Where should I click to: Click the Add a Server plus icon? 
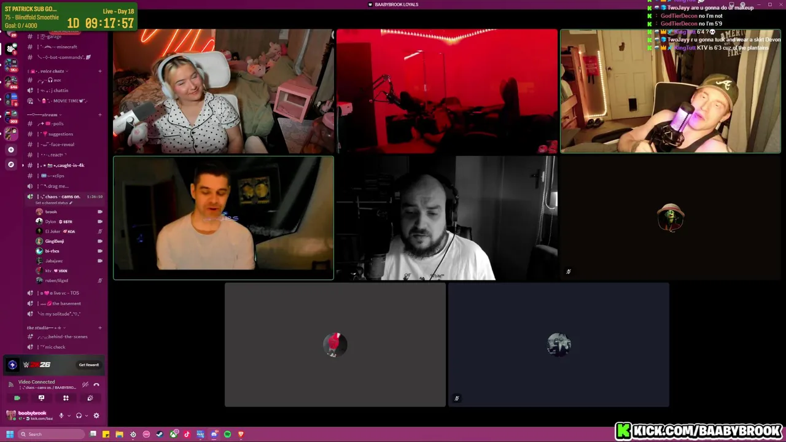[x=10, y=150]
